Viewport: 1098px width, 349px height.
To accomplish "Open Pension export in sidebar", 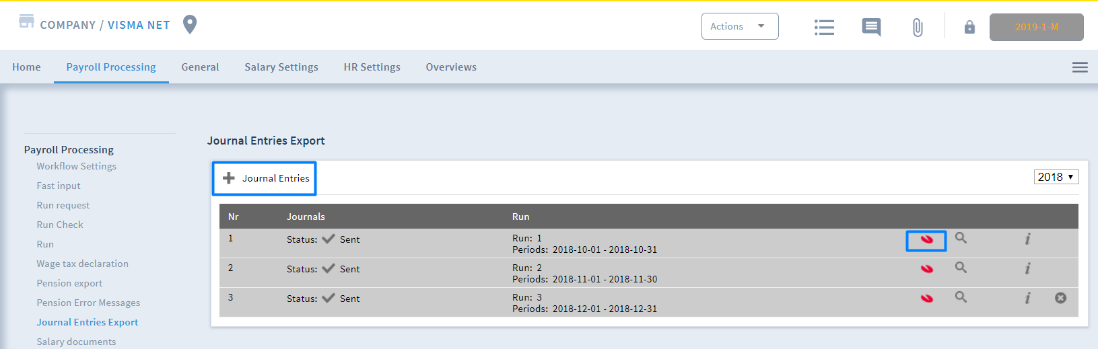I will pyautogui.click(x=69, y=283).
